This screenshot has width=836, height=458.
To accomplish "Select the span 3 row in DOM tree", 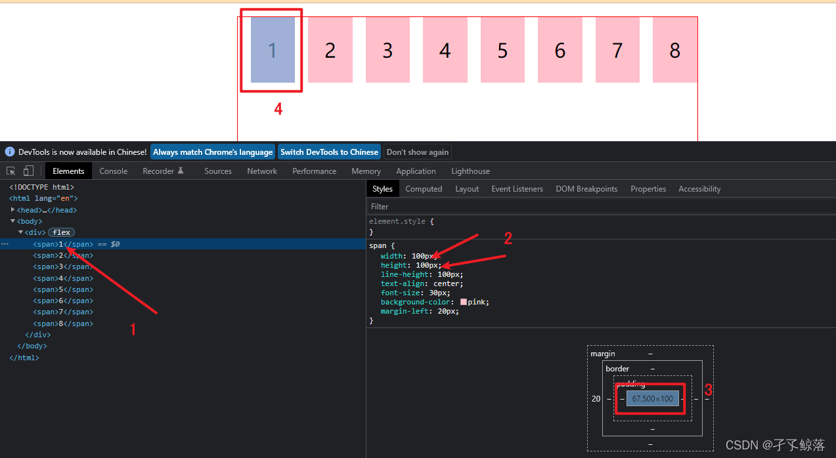I will pyautogui.click(x=183, y=266).
